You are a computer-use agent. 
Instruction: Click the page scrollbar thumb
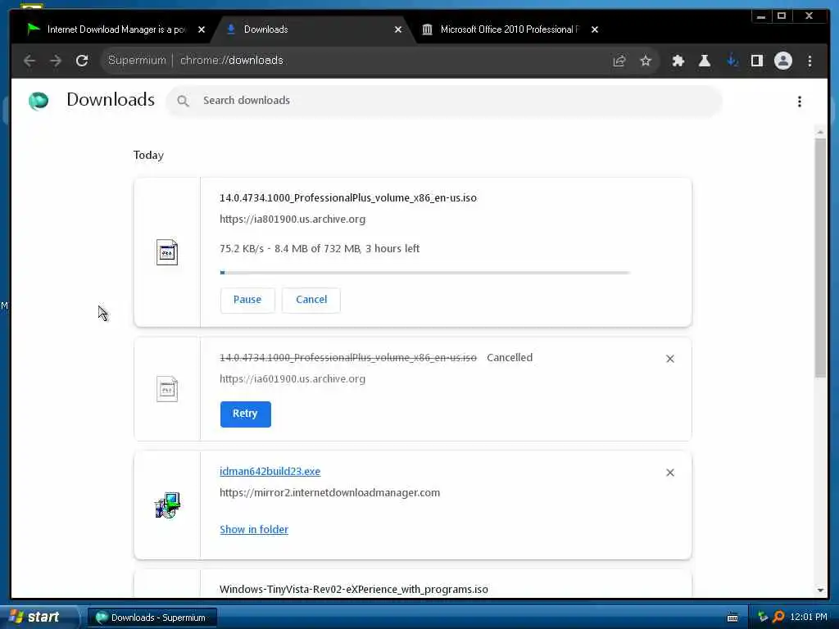pyautogui.click(x=820, y=258)
